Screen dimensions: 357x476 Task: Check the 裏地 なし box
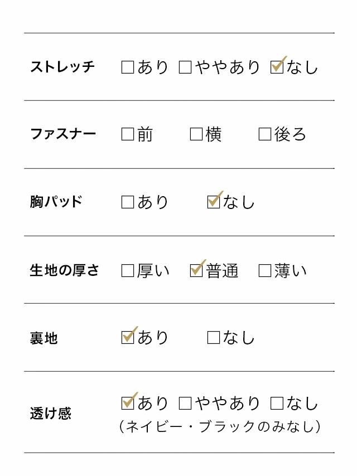214,337
